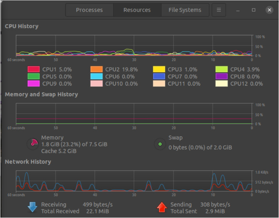Click the CPU4 3.9% usage value

point(253,69)
